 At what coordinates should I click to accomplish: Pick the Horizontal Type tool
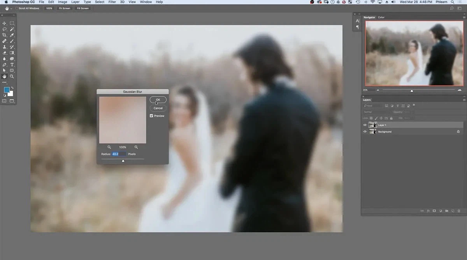coord(12,64)
